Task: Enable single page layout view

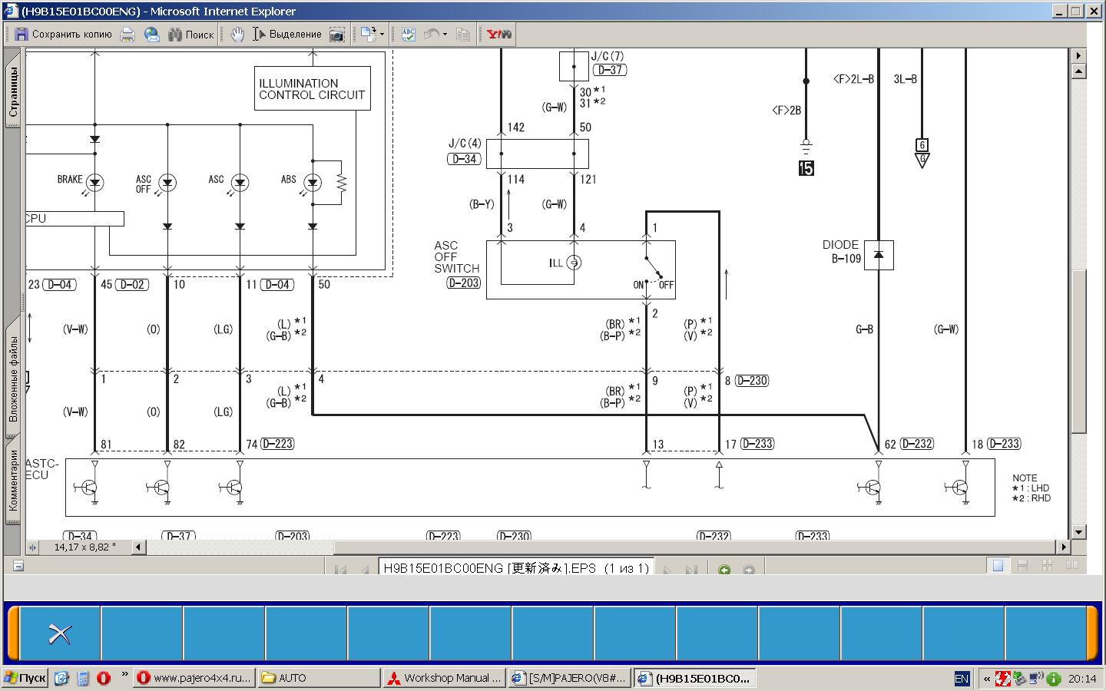Action: click(x=998, y=566)
